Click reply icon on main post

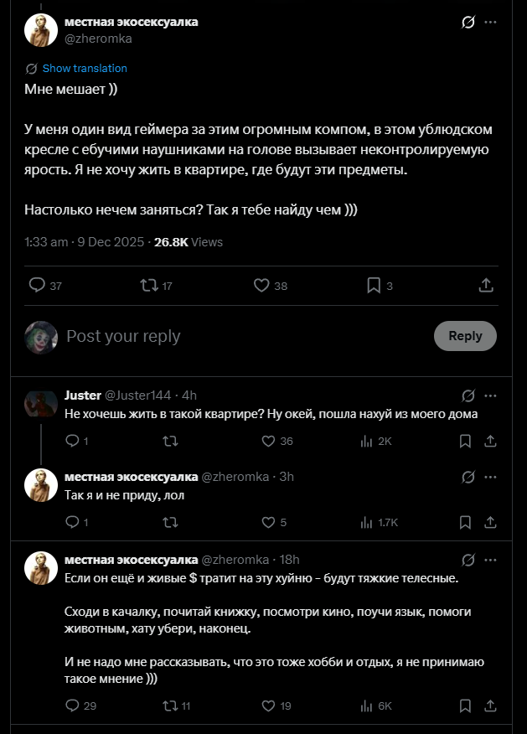click(37, 286)
